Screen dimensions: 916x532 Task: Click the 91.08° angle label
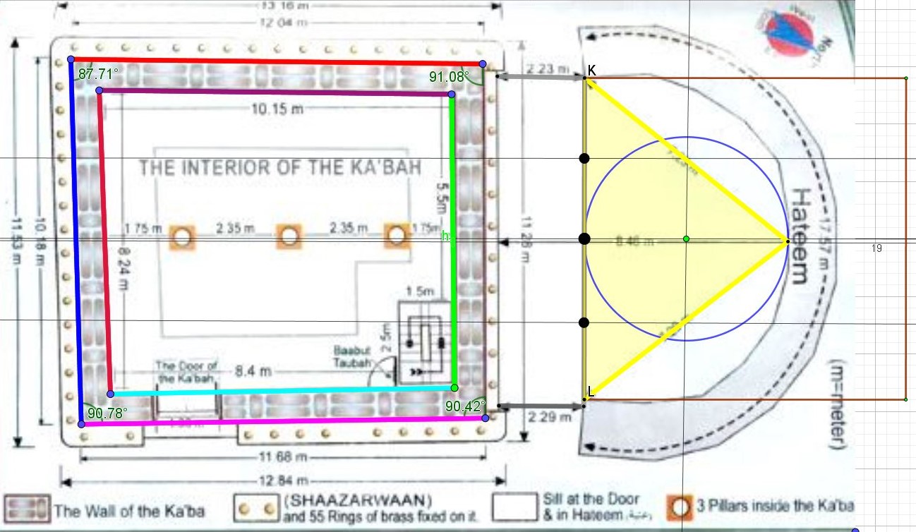click(447, 76)
